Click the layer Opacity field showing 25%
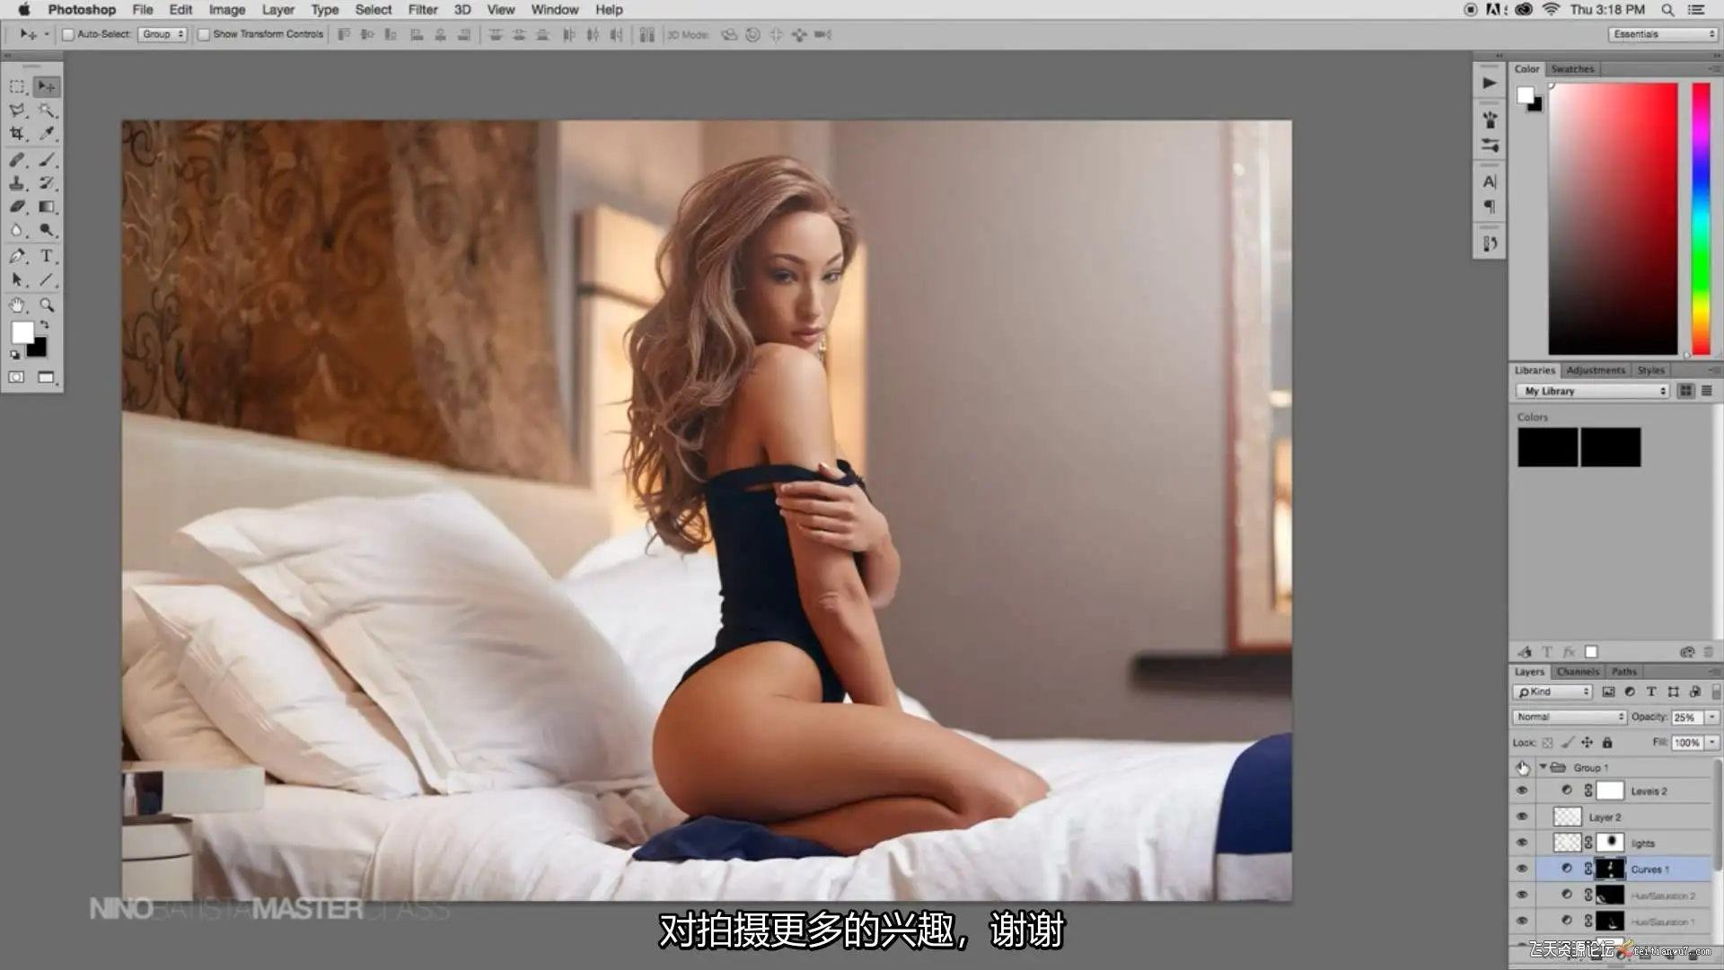 [1687, 718]
